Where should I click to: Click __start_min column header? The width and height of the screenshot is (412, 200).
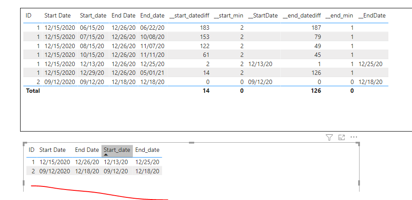(x=229, y=15)
